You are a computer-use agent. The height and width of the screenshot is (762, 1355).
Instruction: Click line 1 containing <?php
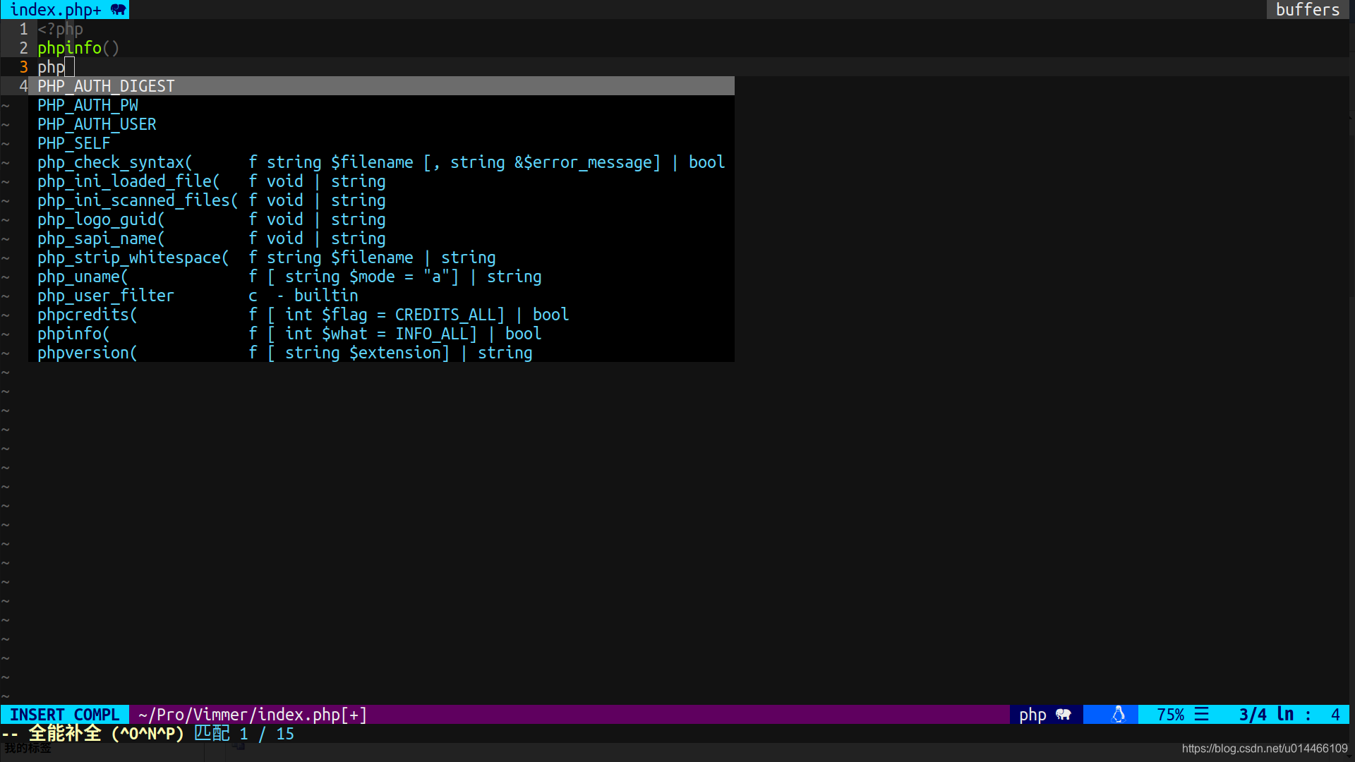60,29
